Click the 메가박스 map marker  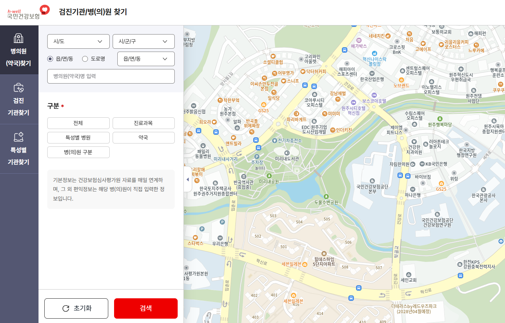359,41
